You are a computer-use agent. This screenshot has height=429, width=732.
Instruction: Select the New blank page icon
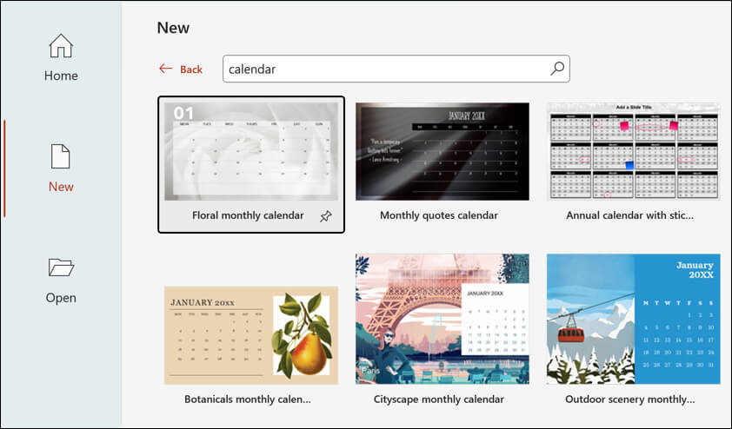coord(61,156)
